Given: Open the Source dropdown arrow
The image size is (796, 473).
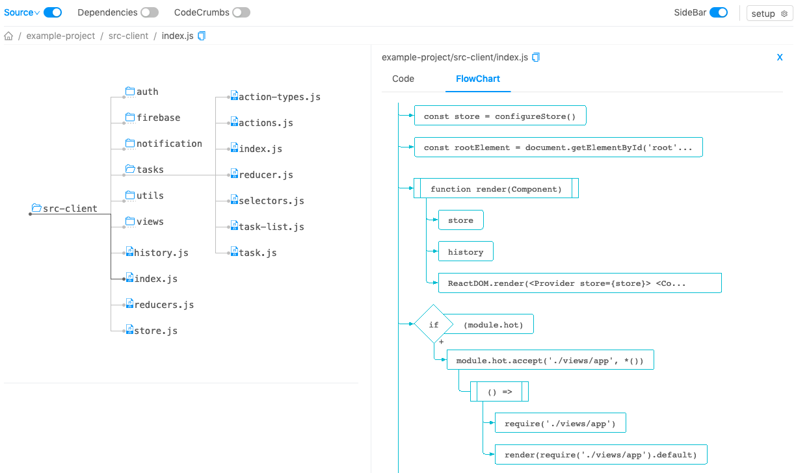Looking at the screenshot, I should point(37,13).
